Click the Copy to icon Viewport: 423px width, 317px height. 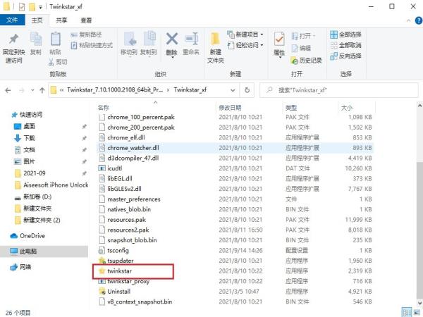(149, 39)
